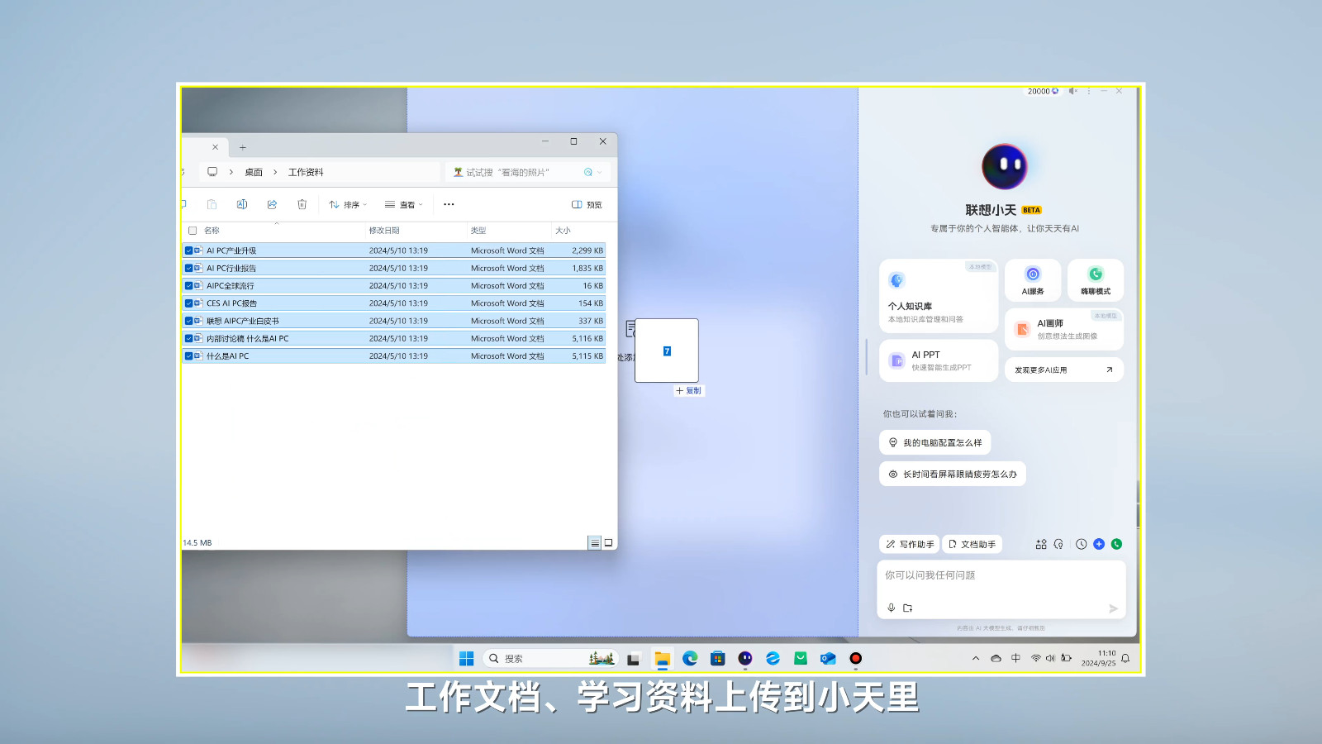Click the blue plus new chat icon
Screen dimensions: 1322x744
(x=1099, y=544)
